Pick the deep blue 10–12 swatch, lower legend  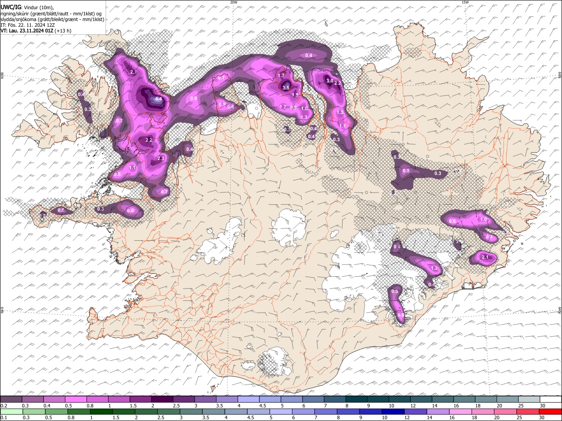[393, 411]
